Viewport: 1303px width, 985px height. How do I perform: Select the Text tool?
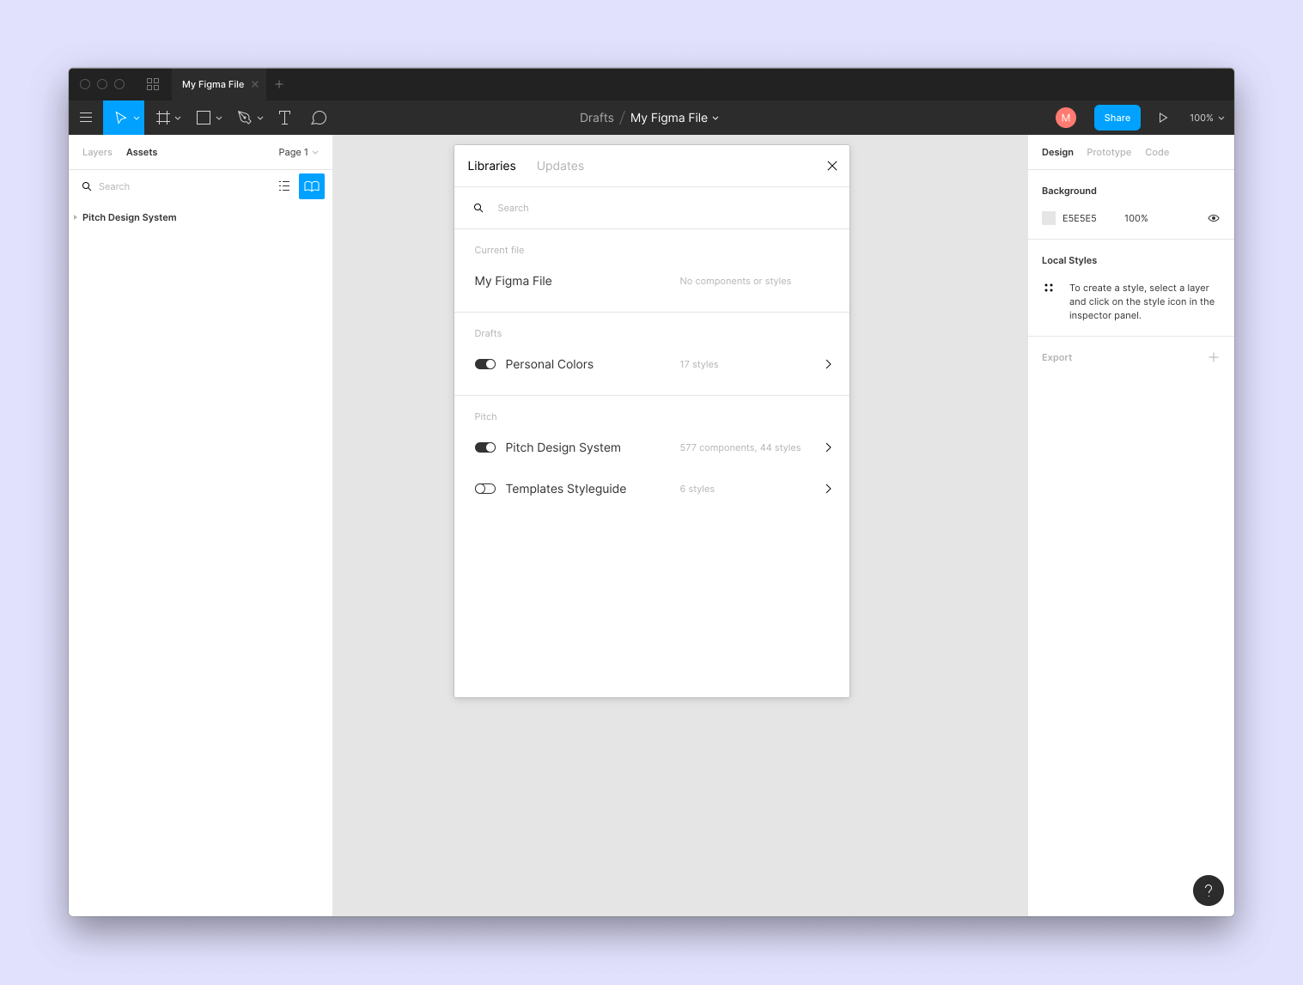click(x=285, y=118)
